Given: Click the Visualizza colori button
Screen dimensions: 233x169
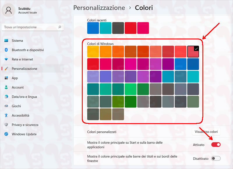Looking at the screenshot, I should click(x=206, y=132).
